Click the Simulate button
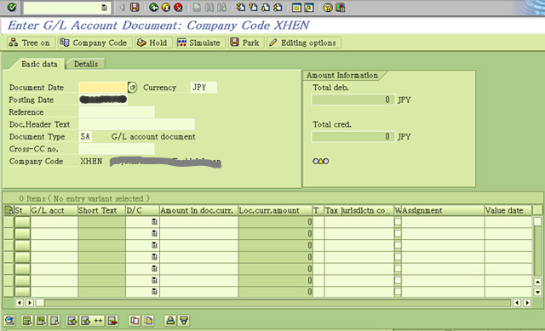 click(199, 43)
